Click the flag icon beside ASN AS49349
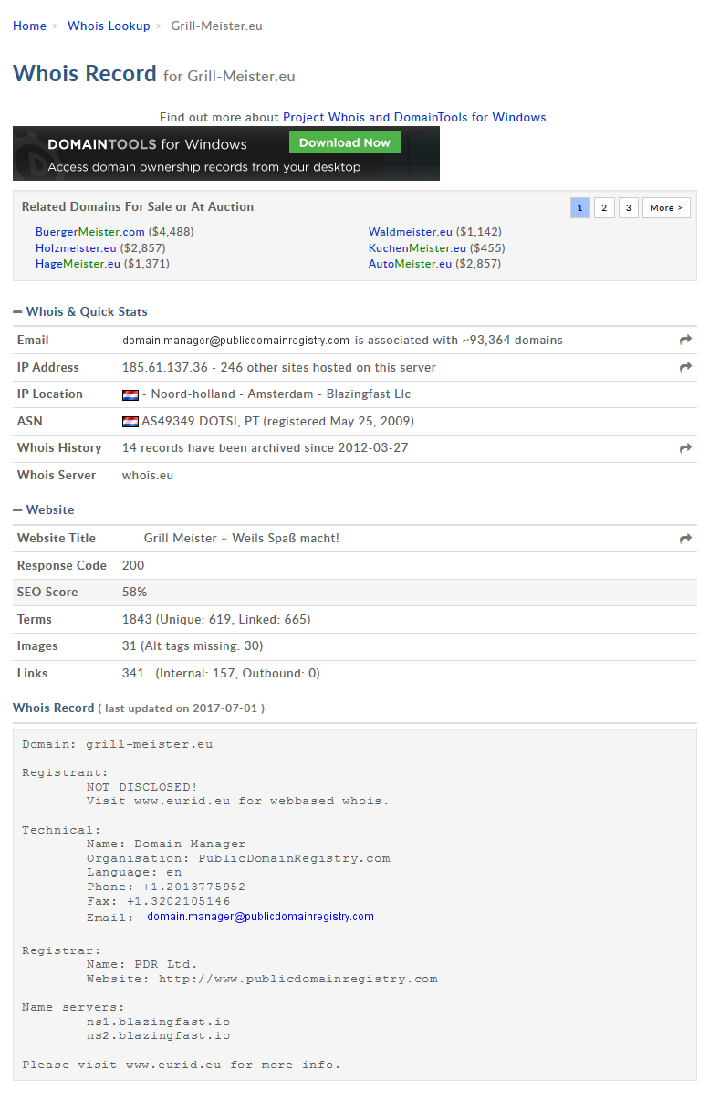709x1102 pixels. [130, 422]
